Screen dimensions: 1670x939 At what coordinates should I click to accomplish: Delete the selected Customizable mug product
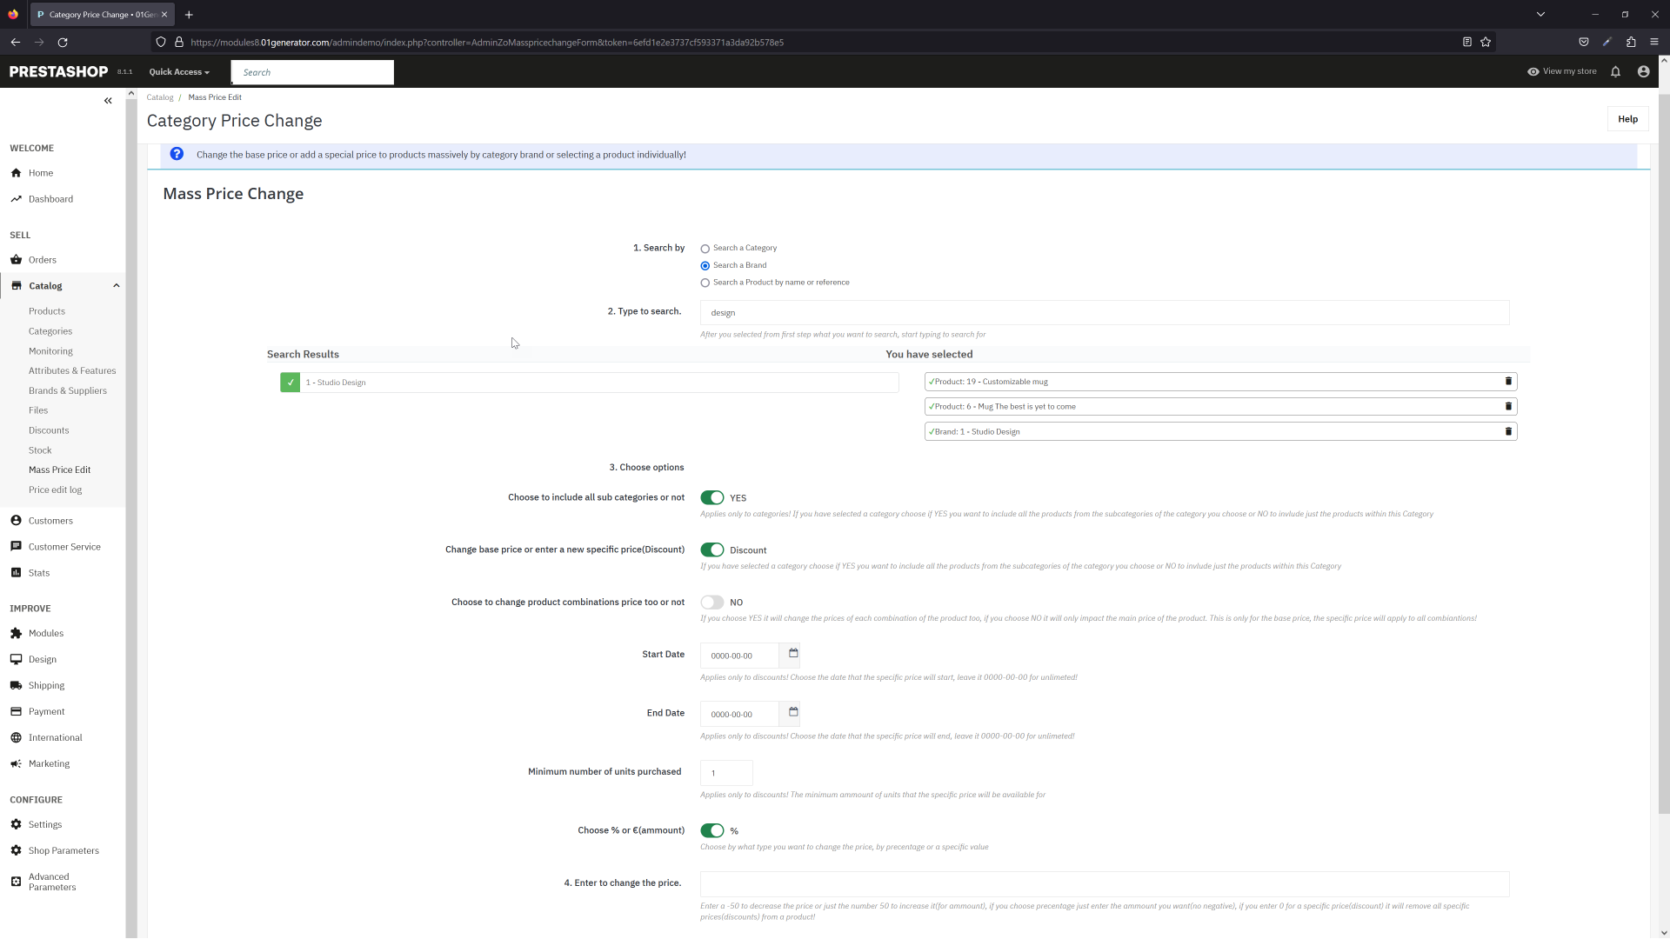click(x=1508, y=382)
